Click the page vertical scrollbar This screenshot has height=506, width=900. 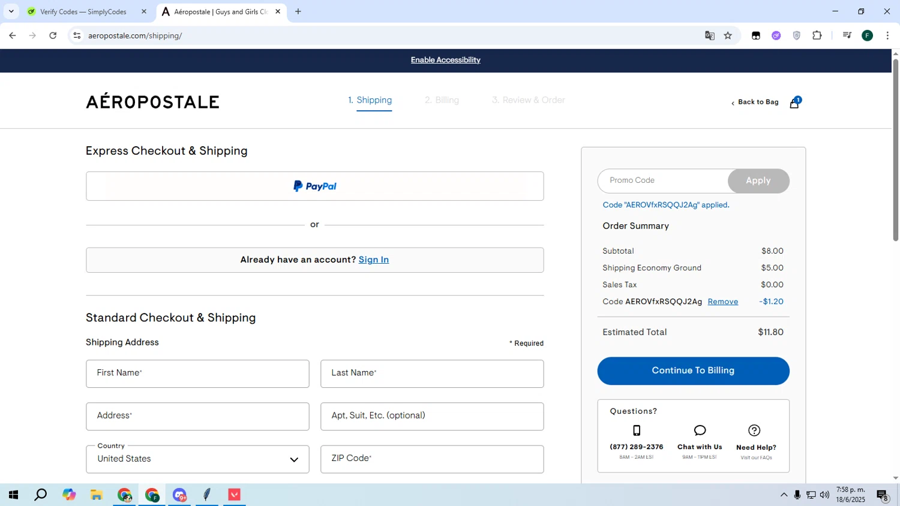895,150
